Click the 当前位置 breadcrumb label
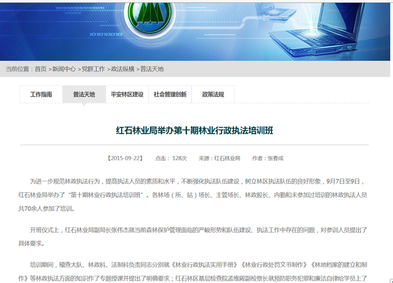The height and width of the screenshot is (283, 393). point(18,69)
